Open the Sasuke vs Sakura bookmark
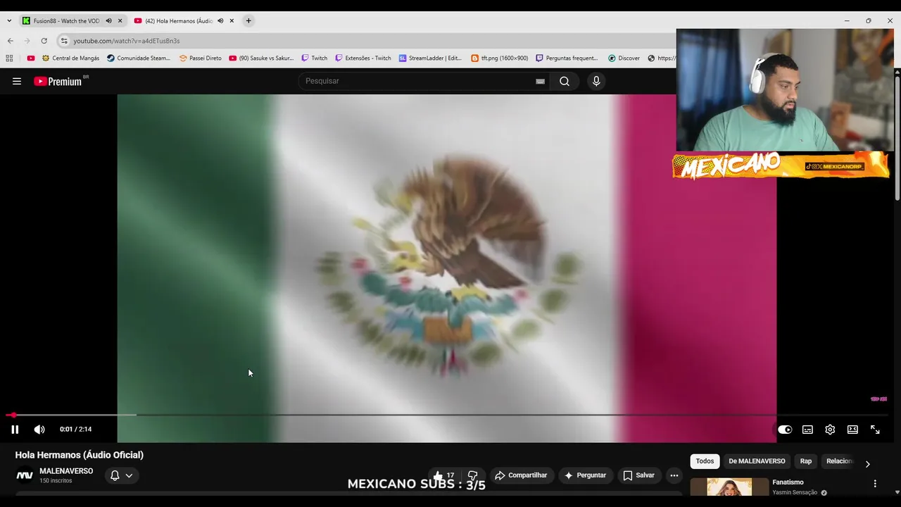The height and width of the screenshot is (507, 901). 261,58
